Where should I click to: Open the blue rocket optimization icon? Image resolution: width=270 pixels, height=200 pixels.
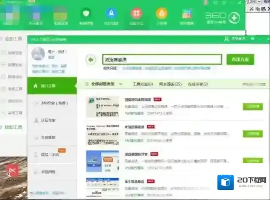110,14
